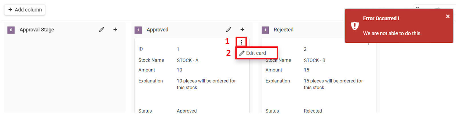This screenshot has height=116, width=456.
Task: Click the purple 0 count badge
Action: coord(11,30)
